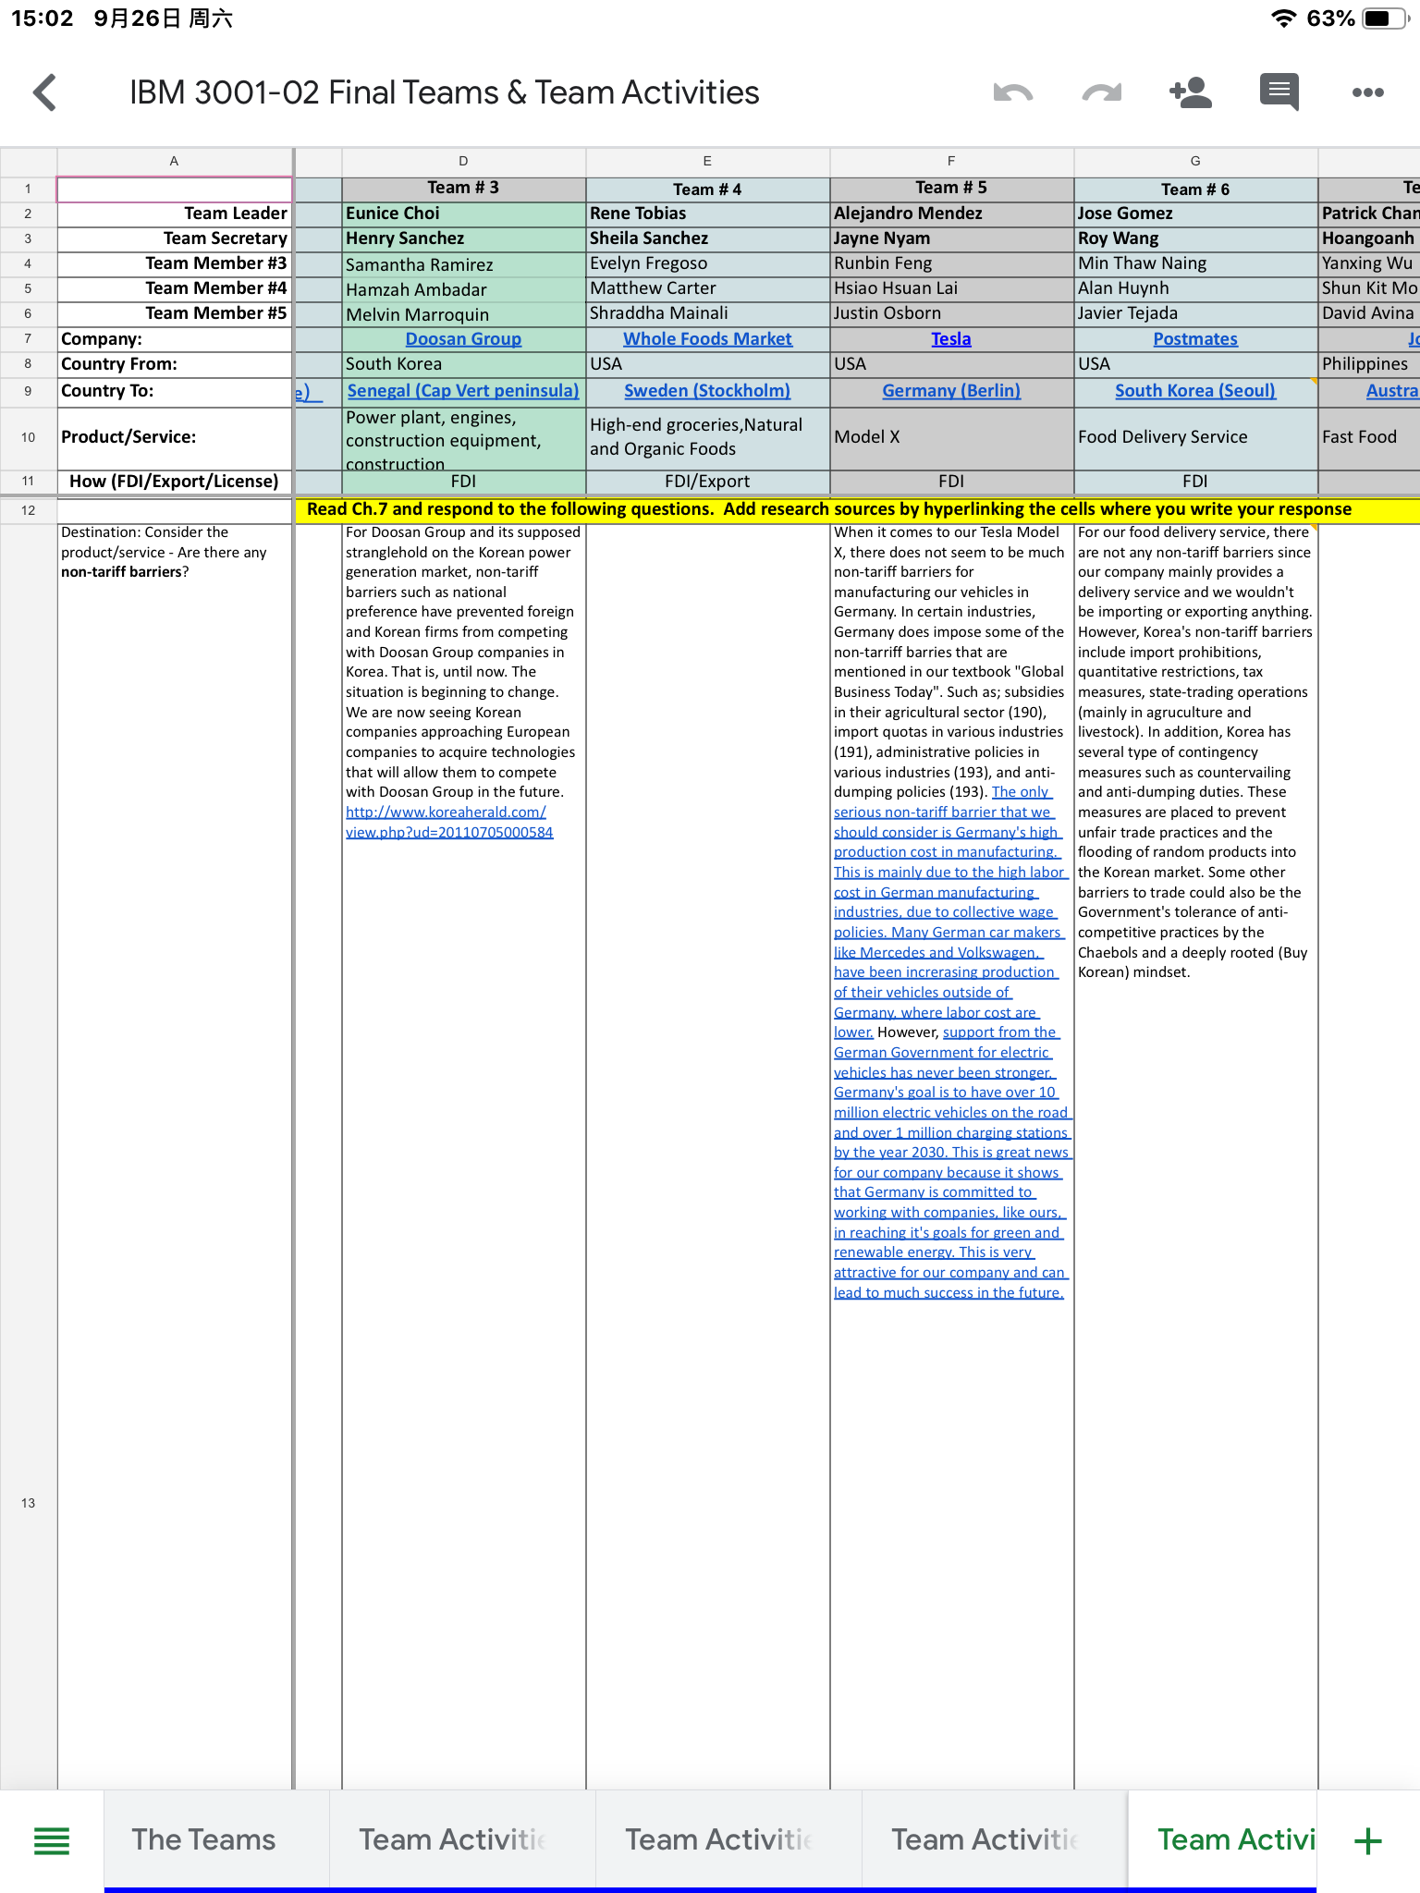Select the 'Team Secretary' label cell
1420x1893 pixels.
point(175,238)
